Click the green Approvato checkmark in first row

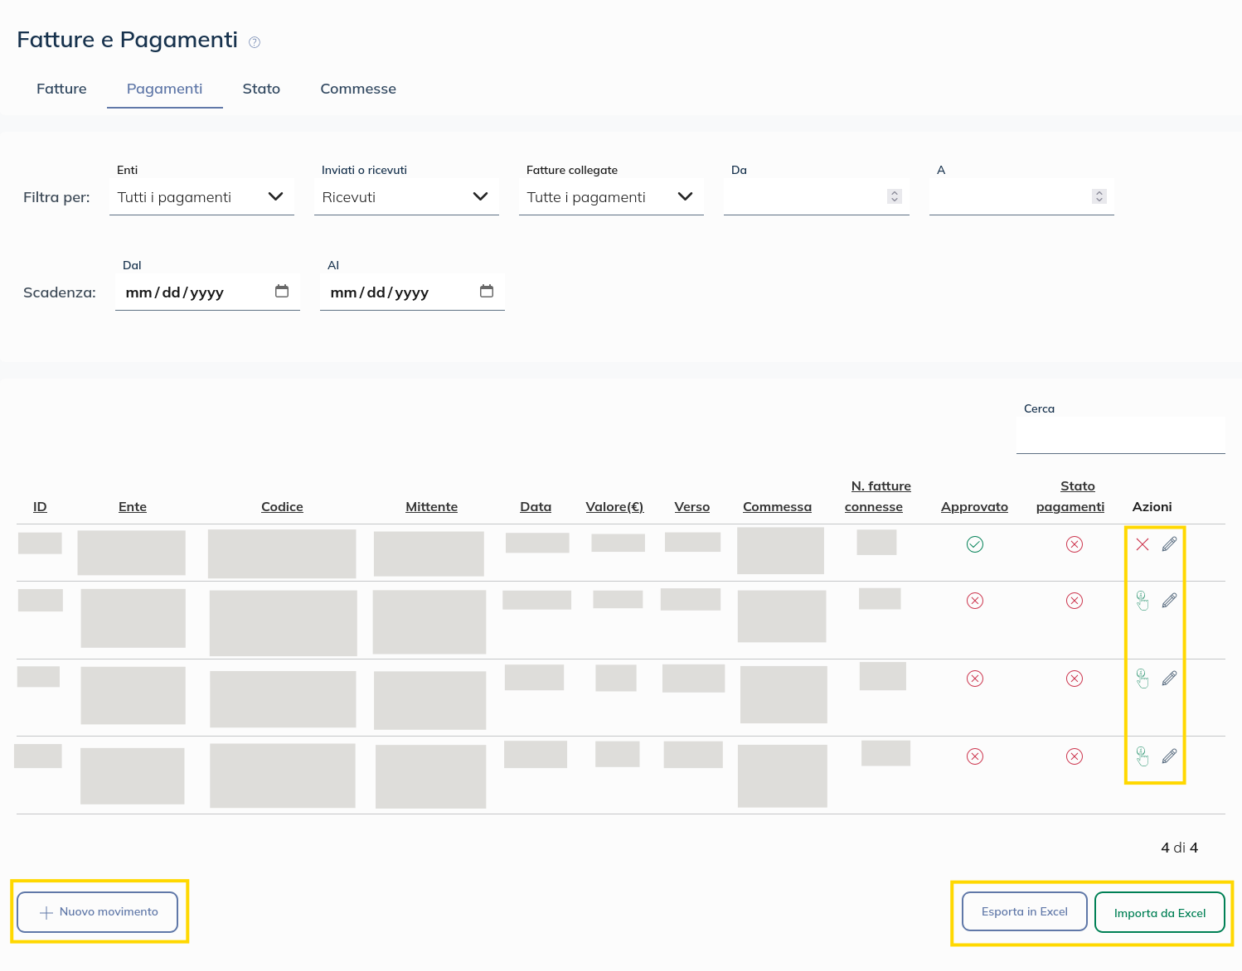975,544
